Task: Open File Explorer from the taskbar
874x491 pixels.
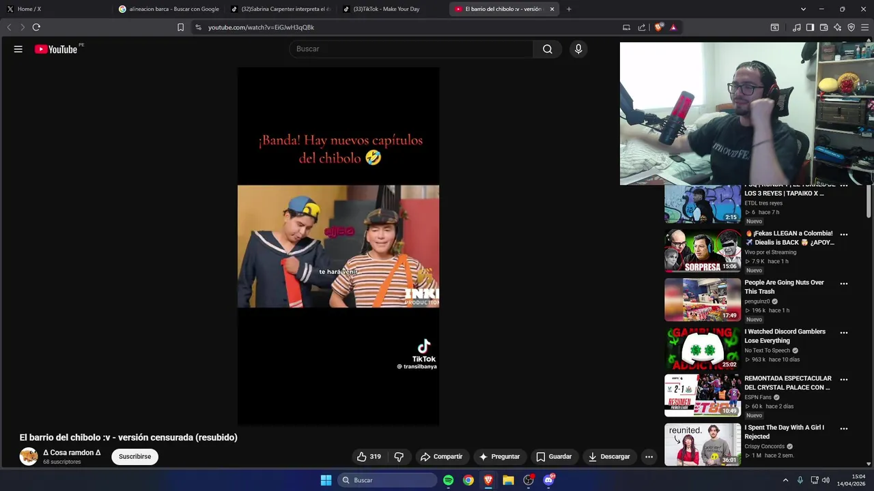Action: click(508, 480)
